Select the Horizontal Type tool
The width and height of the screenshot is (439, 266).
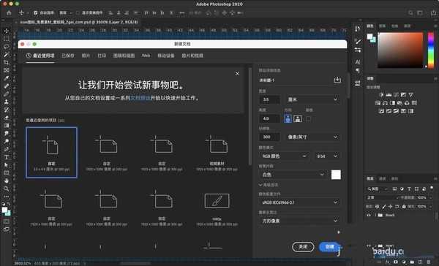[6, 157]
